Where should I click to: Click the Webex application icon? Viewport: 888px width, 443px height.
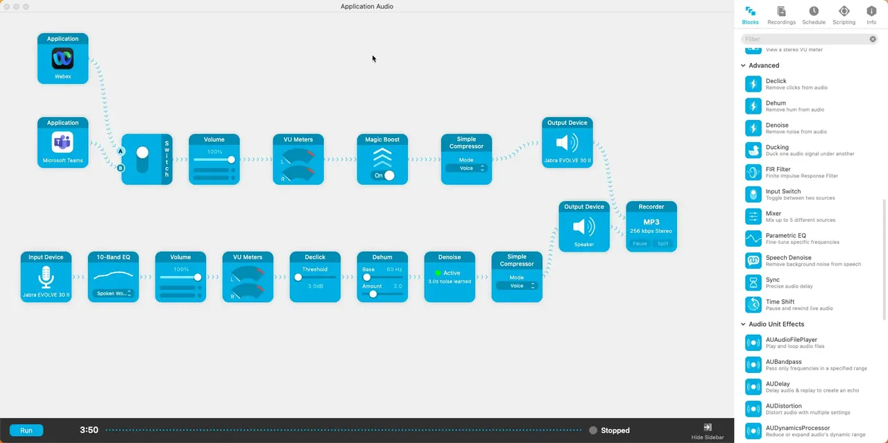point(62,59)
